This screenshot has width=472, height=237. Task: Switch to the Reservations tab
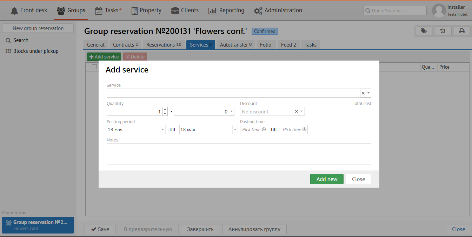(x=164, y=45)
